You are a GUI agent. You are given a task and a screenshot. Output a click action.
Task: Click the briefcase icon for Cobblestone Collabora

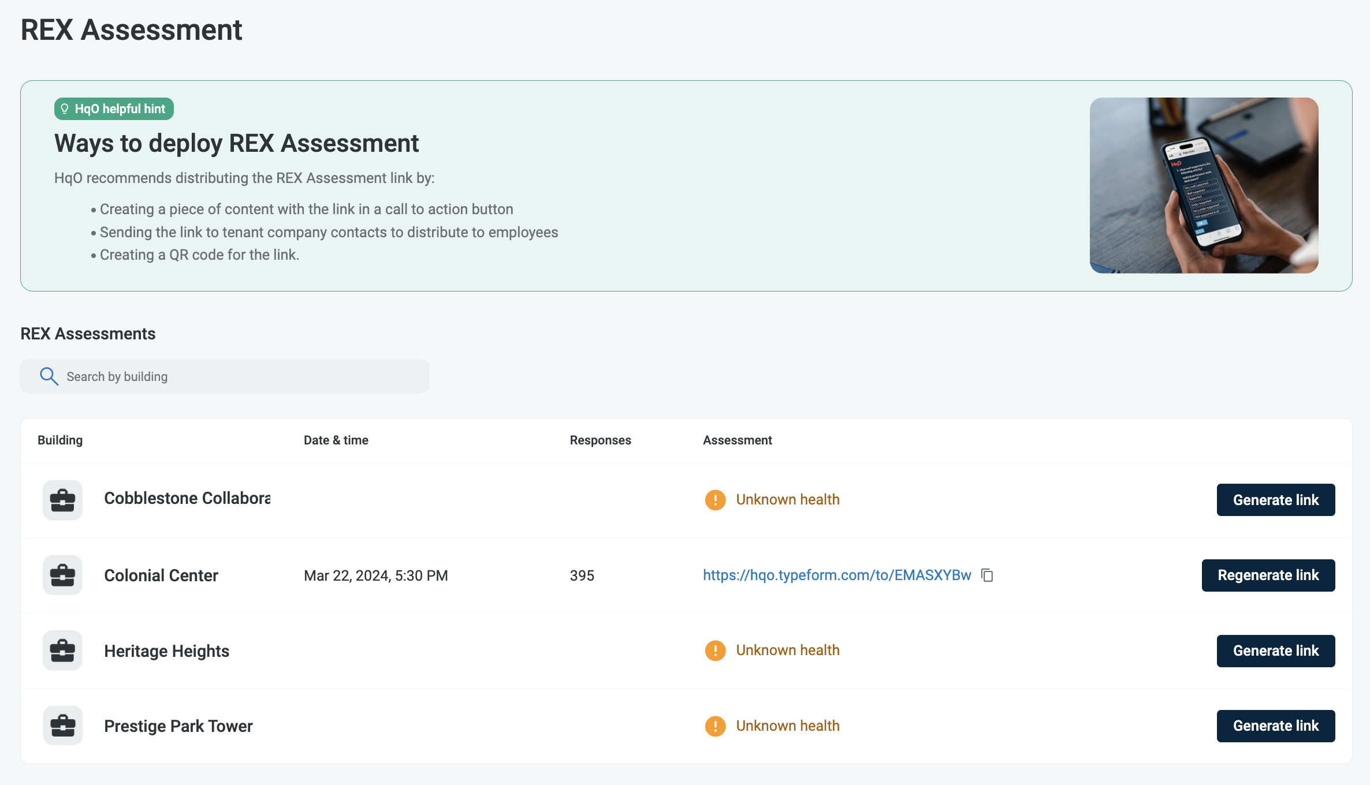pos(62,500)
